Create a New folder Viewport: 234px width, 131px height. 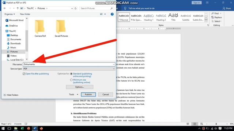25,14
